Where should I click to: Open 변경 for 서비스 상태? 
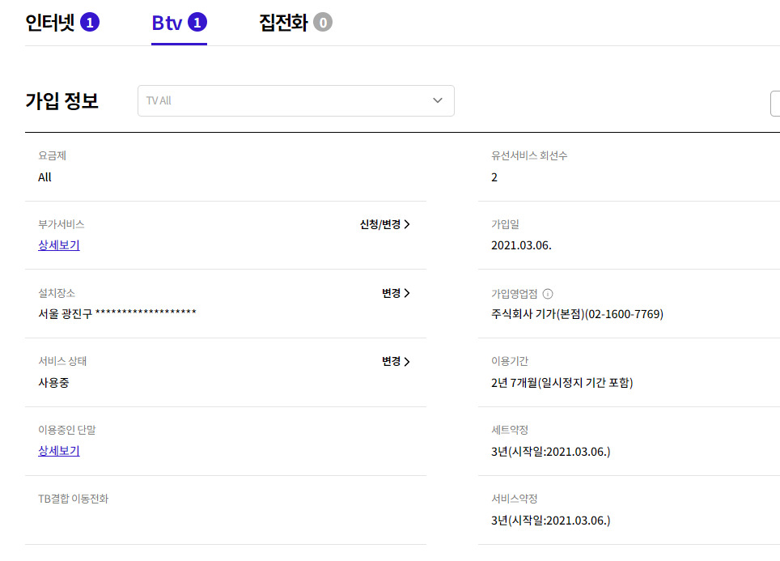[x=396, y=362]
